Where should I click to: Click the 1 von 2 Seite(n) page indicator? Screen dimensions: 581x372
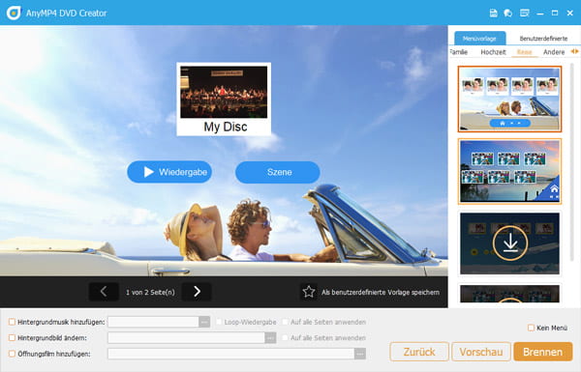(x=150, y=292)
